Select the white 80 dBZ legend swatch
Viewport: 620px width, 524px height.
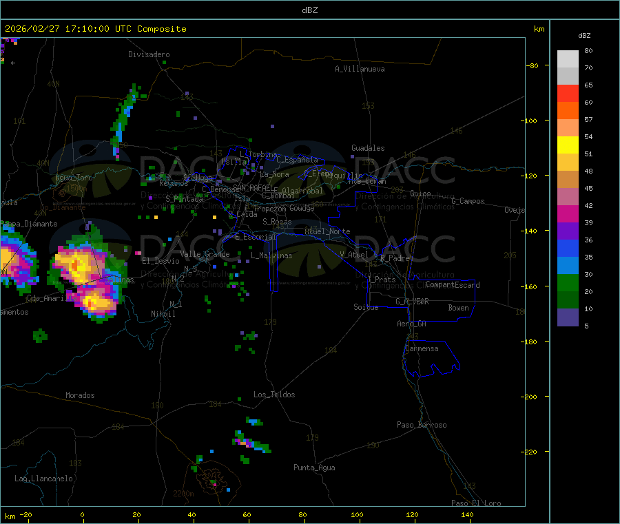[x=568, y=59]
